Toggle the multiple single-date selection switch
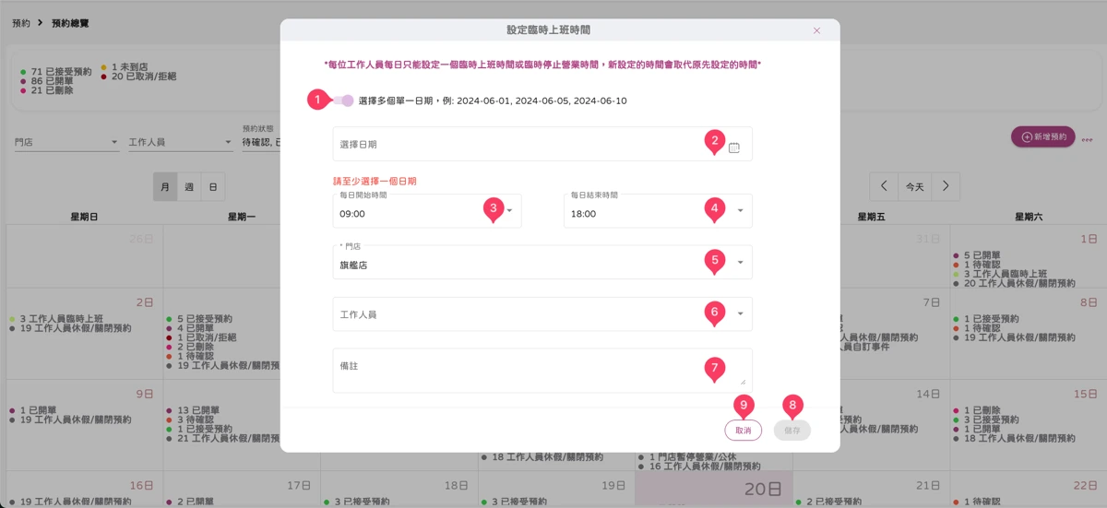This screenshot has height=508, width=1107. point(342,100)
